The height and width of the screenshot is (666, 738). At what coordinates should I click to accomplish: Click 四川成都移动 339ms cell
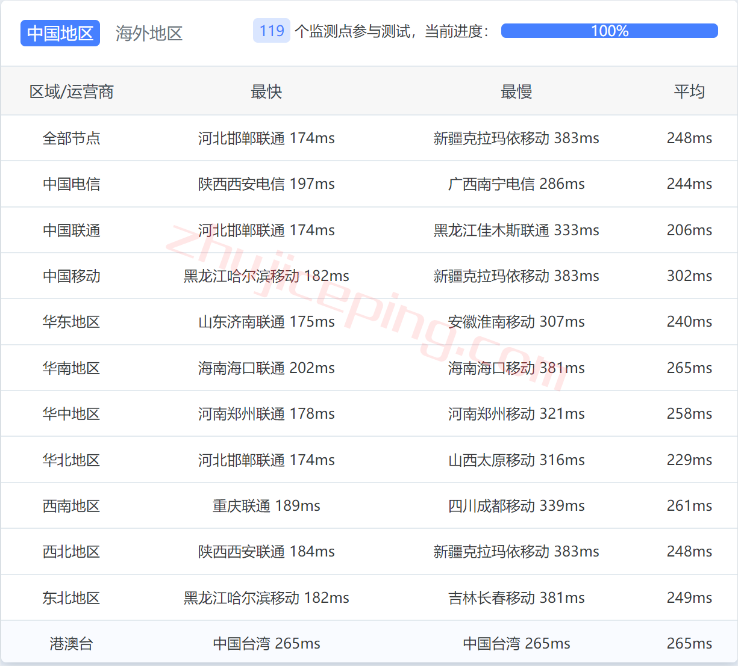click(516, 505)
